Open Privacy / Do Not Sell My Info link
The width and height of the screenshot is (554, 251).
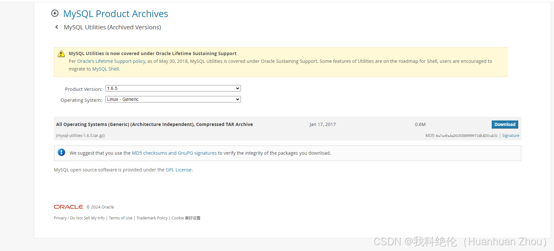(x=79, y=218)
